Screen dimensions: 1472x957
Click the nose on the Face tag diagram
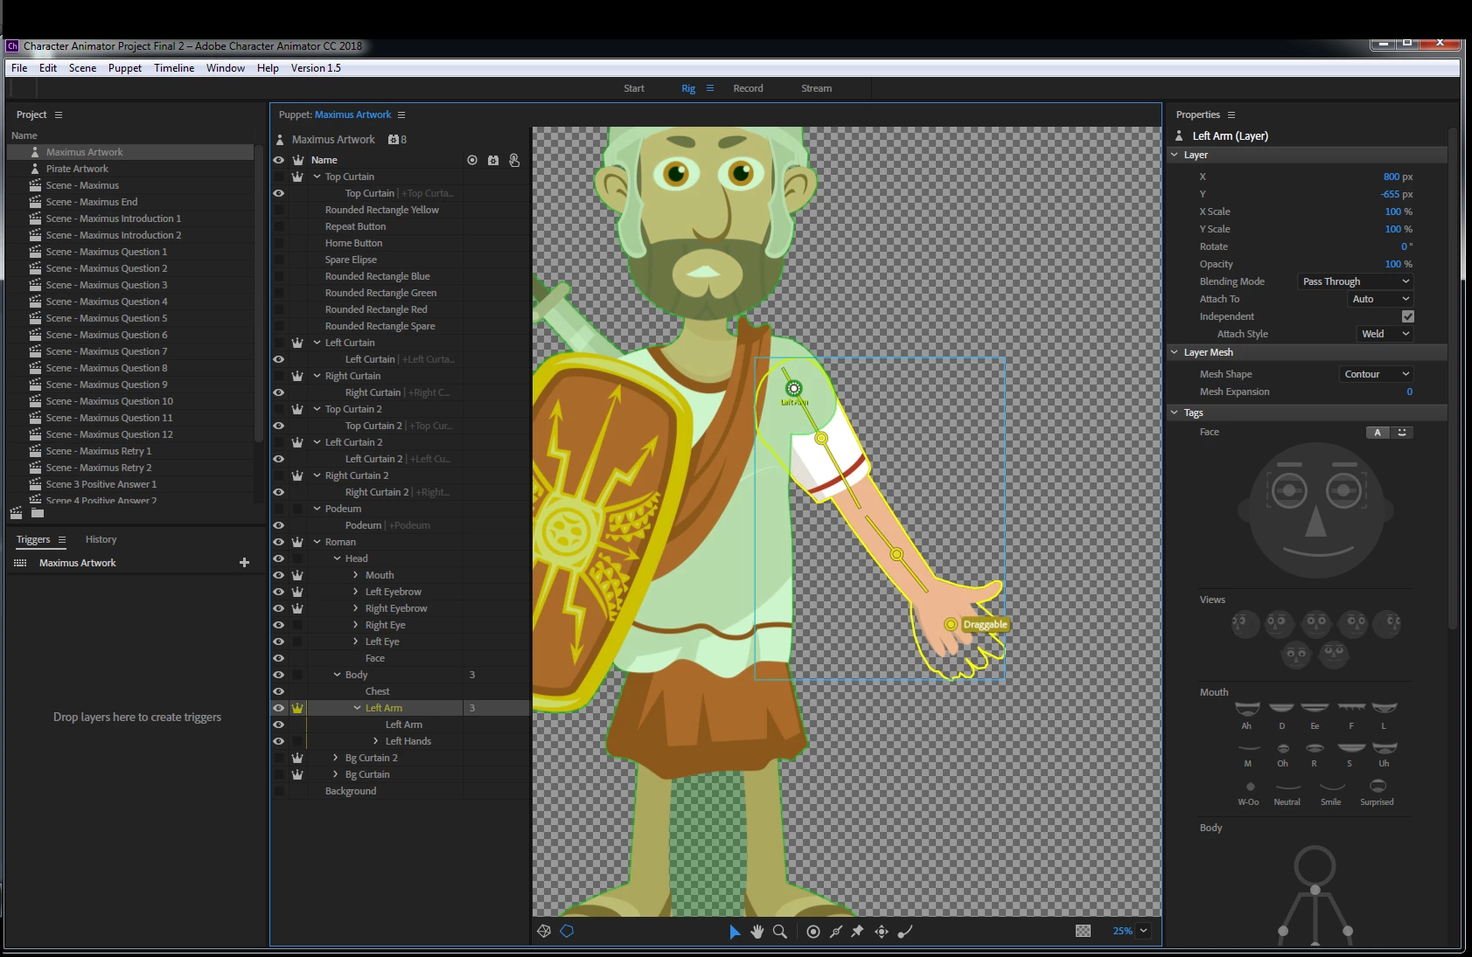[1316, 522]
